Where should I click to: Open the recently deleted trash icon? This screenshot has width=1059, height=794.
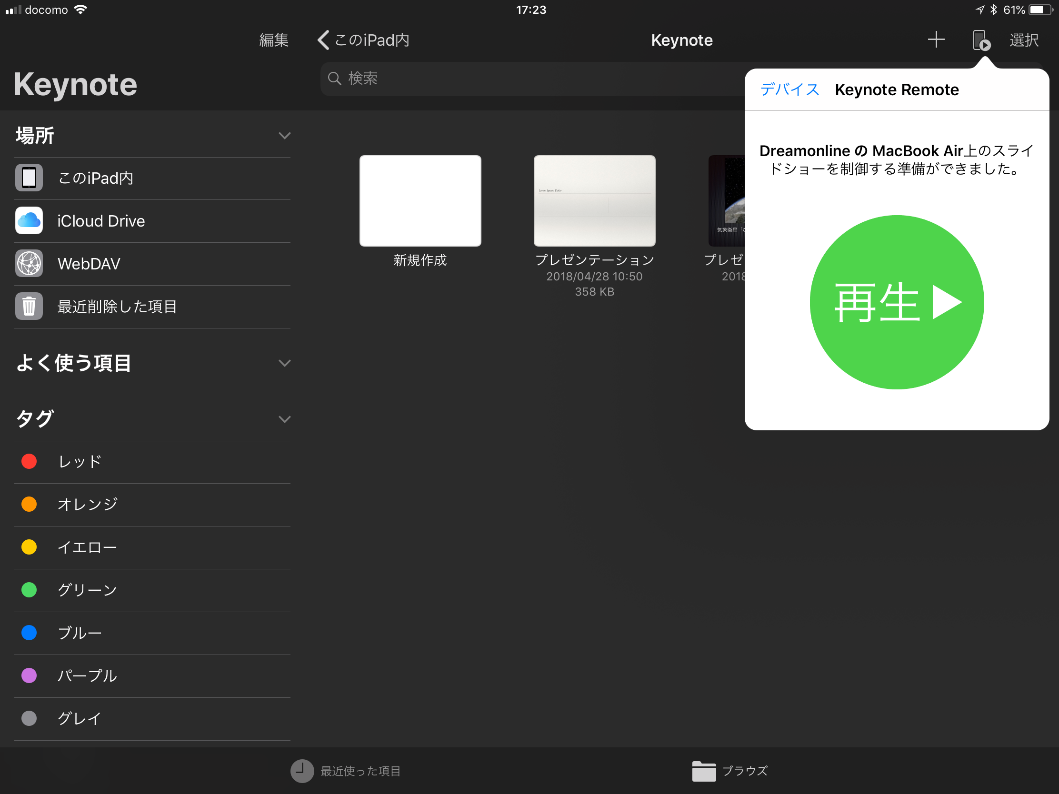pyautogui.click(x=29, y=306)
